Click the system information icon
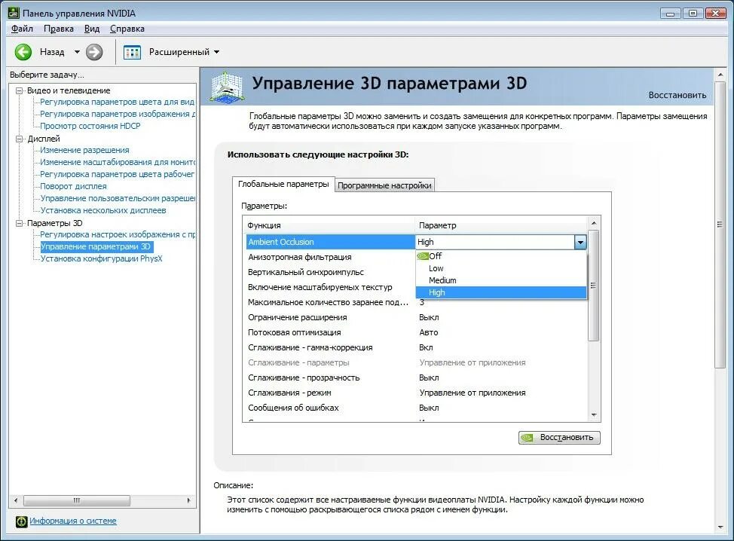This screenshot has width=734, height=541. [22, 521]
